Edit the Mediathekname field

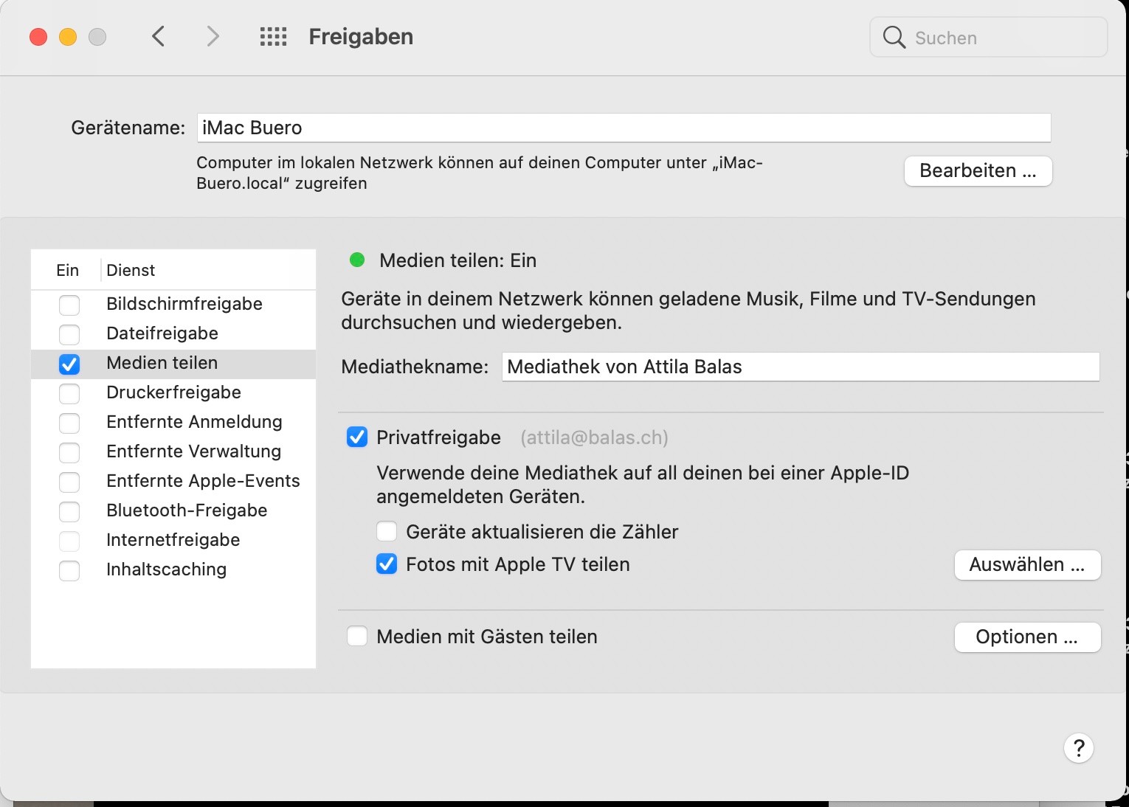pos(800,367)
